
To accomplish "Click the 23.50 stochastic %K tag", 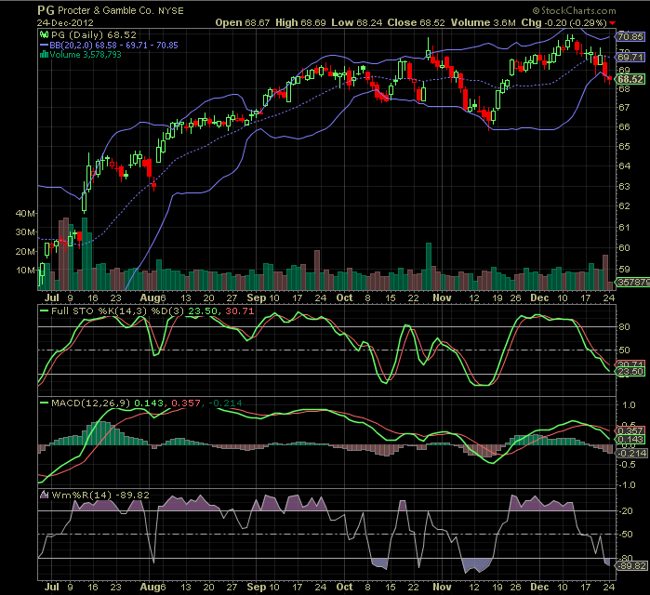I will (630, 372).
